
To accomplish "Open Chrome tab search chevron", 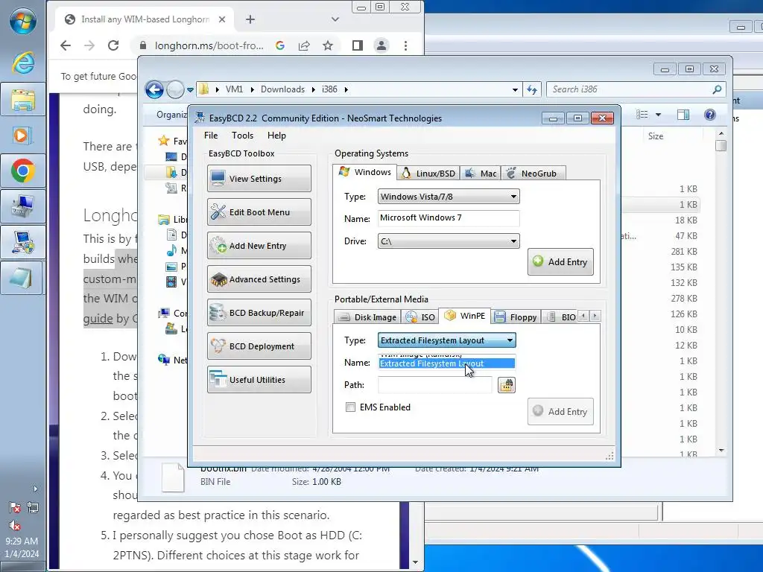I will [x=335, y=19].
